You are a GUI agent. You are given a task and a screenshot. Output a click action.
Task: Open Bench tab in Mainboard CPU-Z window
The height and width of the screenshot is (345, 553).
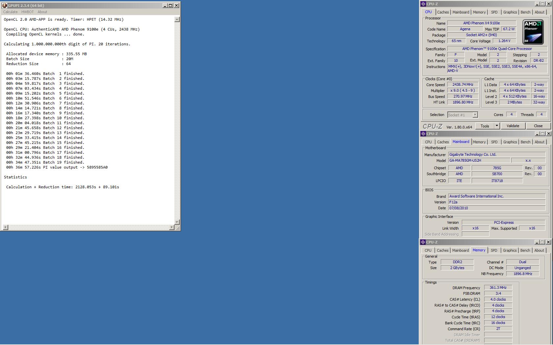pos(525,142)
